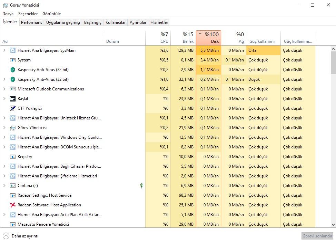Click the Kaspersky shield icon with 32,1 MB

[13, 79]
